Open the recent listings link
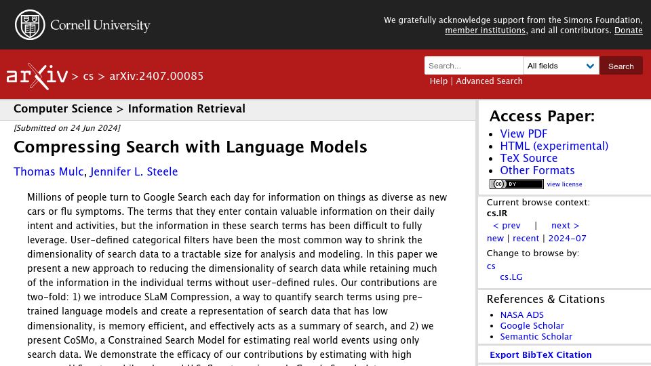Viewport: 651px width, 366px height. [526, 238]
